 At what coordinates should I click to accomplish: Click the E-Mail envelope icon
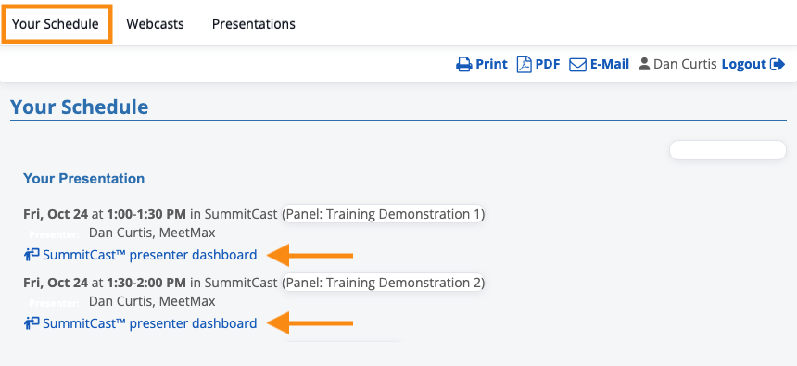[578, 65]
